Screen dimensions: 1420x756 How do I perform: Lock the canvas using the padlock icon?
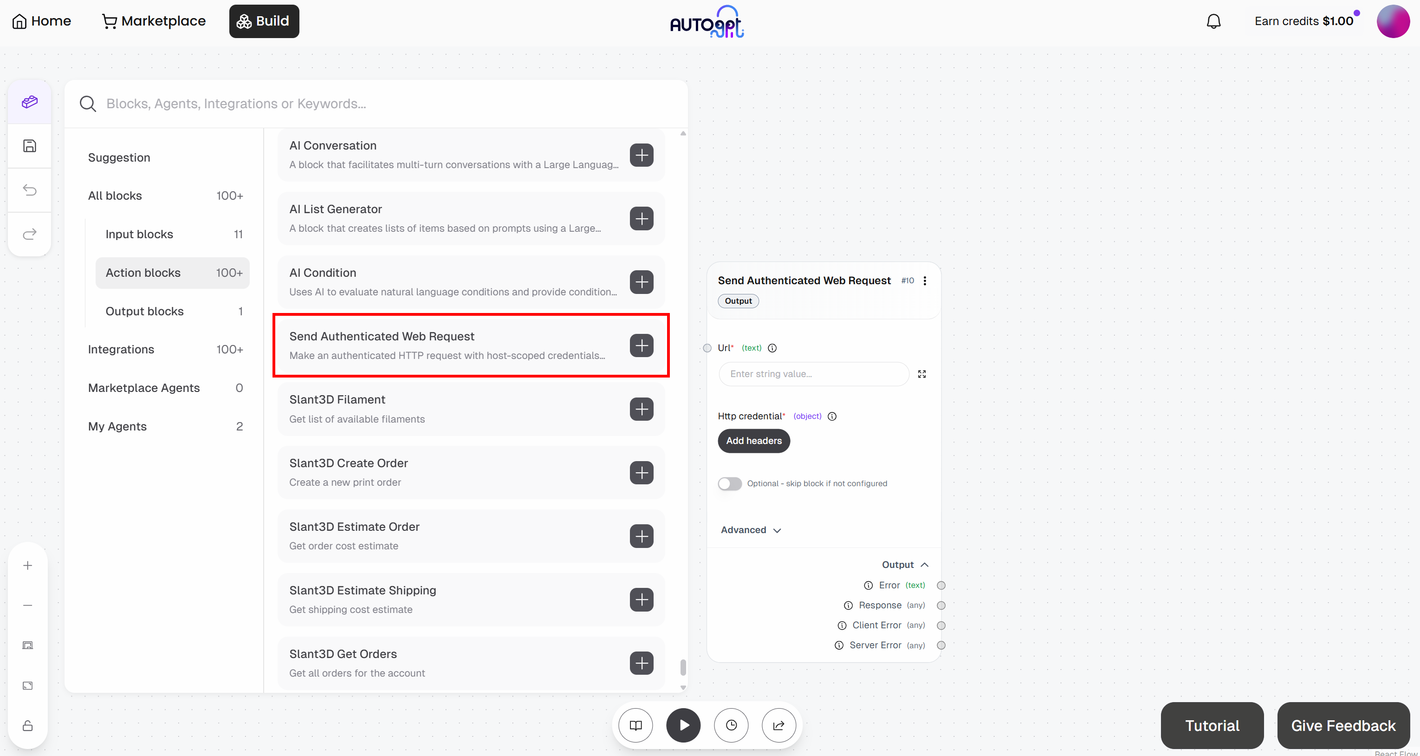pyautogui.click(x=27, y=726)
